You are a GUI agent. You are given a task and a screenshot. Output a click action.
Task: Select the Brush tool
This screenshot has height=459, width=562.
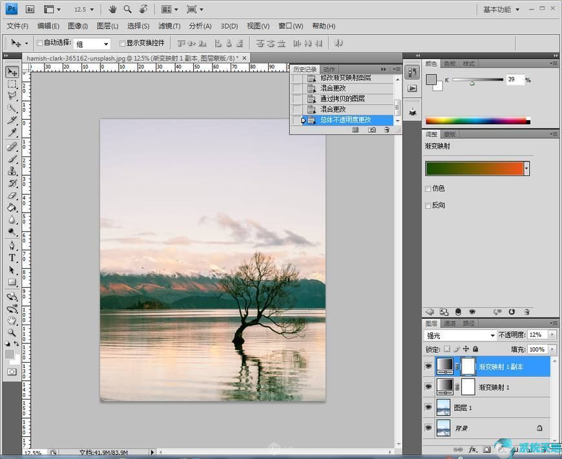(12, 158)
